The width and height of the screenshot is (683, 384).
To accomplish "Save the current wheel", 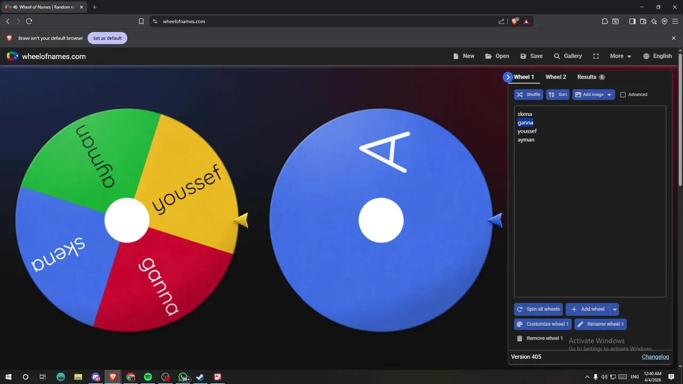I will point(531,56).
